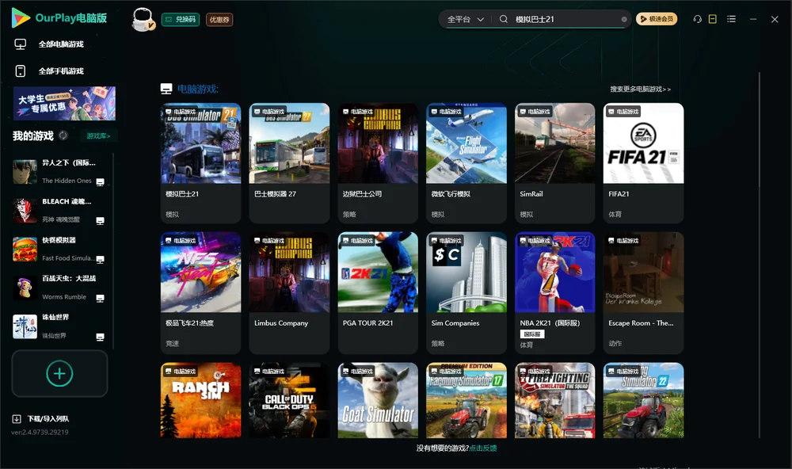Click the refresh icon next to 我的游戏

click(63, 135)
